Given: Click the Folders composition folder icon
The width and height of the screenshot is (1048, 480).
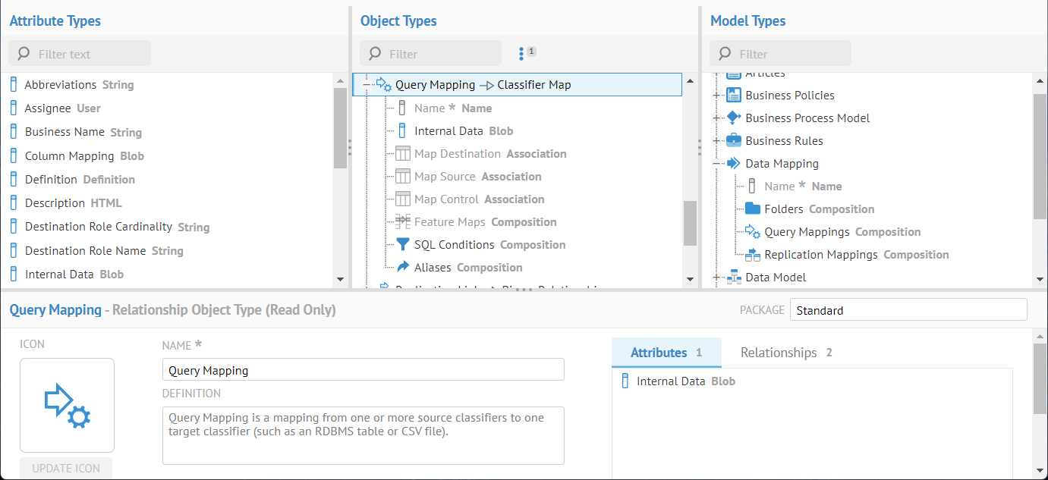Looking at the screenshot, I should [x=752, y=209].
